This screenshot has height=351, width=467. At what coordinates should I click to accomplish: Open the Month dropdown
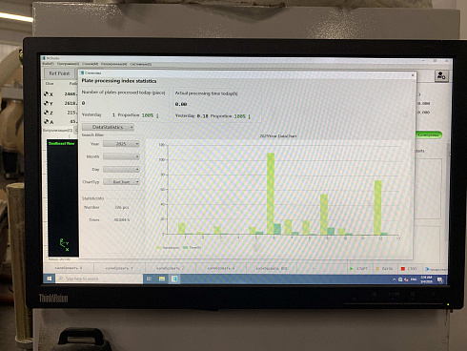[x=121, y=156]
